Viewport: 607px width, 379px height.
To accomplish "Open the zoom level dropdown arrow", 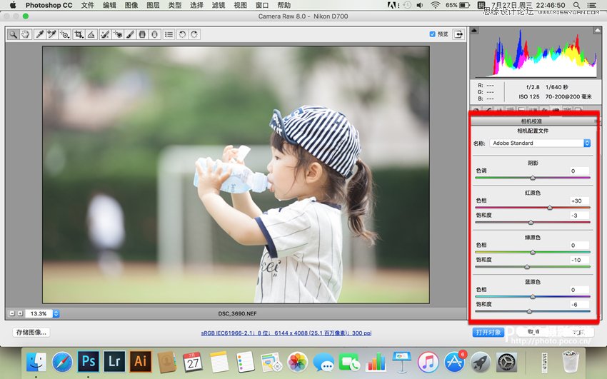I will tap(56, 313).
